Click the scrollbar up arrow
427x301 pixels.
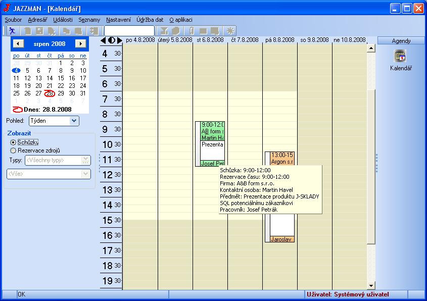click(x=371, y=48)
